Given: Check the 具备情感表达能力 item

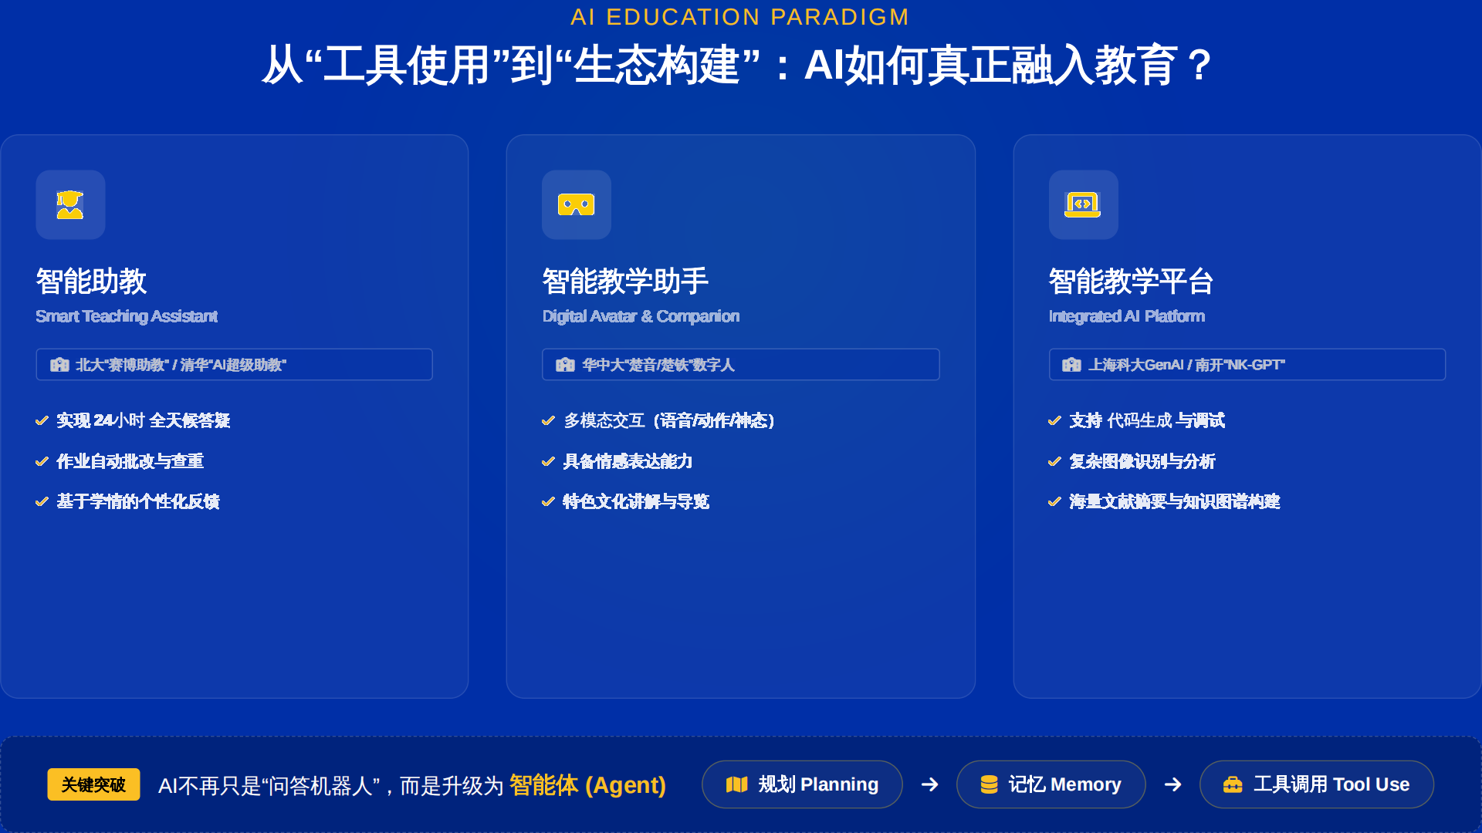Looking at the screenshot, I should (x=548, y=461).
